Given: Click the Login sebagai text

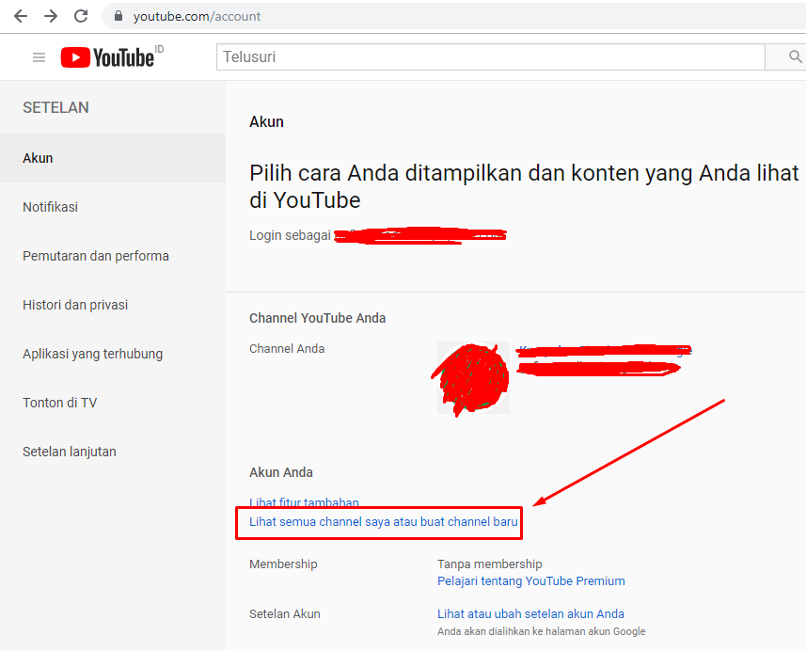Looking at the screenshot, I should point(290,235).
